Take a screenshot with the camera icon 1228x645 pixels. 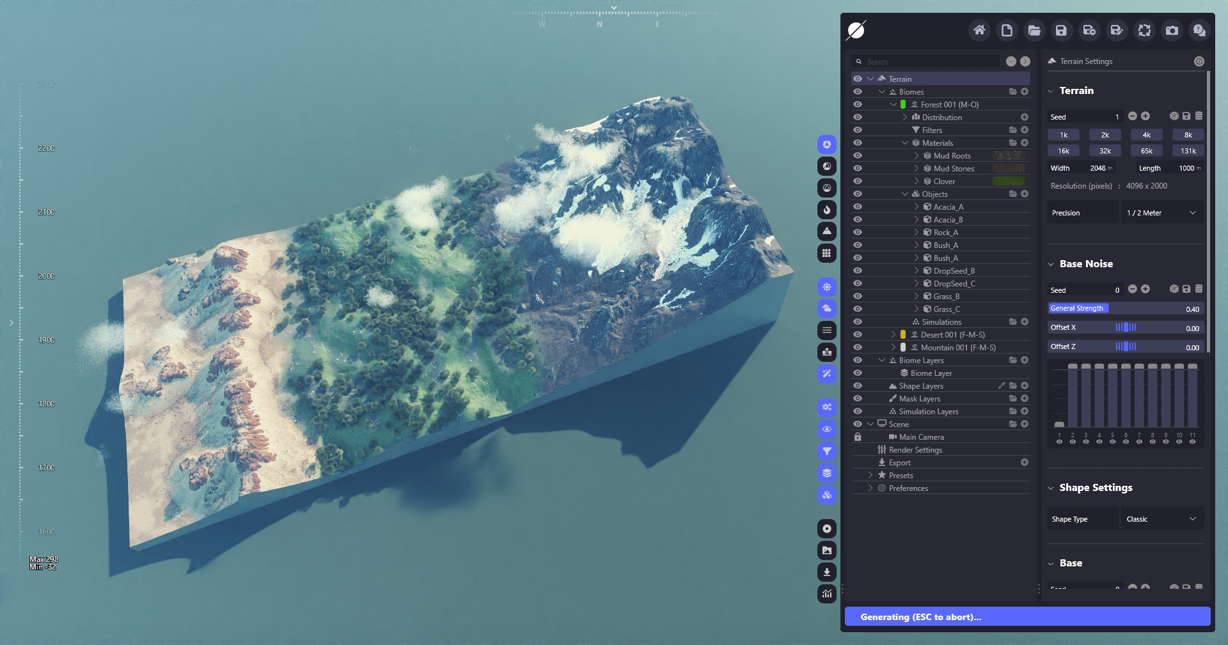[x=1172, y=30]
